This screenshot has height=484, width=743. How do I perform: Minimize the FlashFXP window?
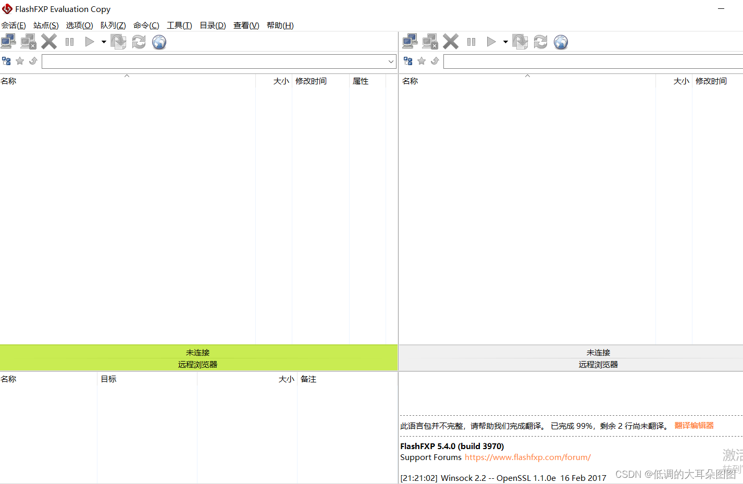(721, 9)
